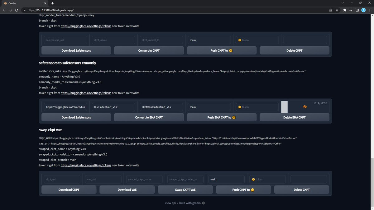Share the current page via share icon
Image resolution: width=374 pixels, height=210 pixels.
click(330, 10)
